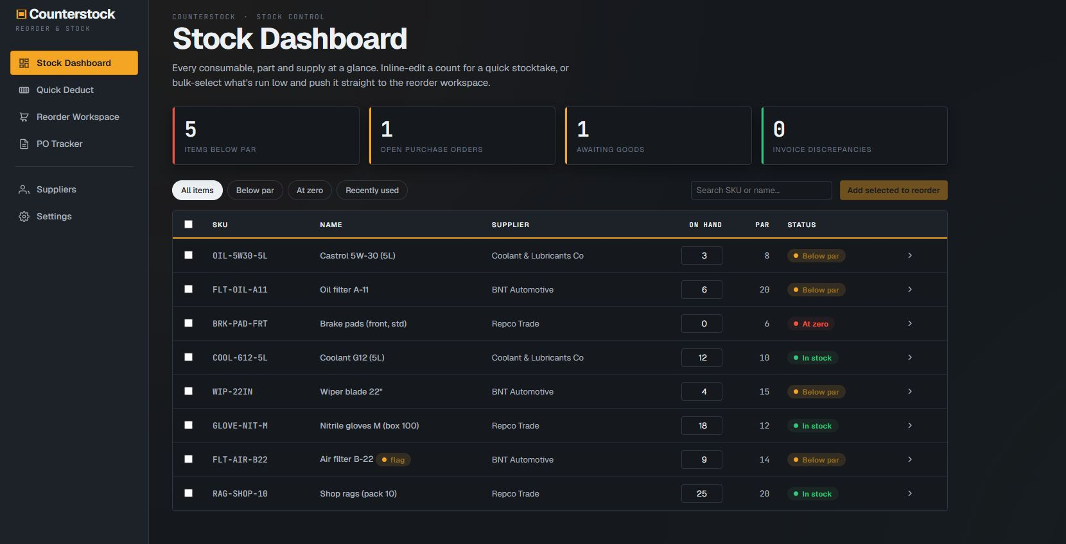Screen dimensions: 1066x544
Task: Check the OIL-5W30-5L row checkbox
Action: 188,255
